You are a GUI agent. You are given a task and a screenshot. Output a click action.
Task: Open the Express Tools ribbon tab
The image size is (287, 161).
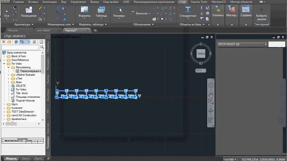199,2
